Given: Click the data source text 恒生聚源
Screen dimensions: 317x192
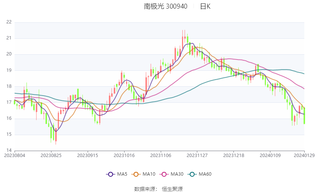Looking at the screenshot, I should [172, 189].
